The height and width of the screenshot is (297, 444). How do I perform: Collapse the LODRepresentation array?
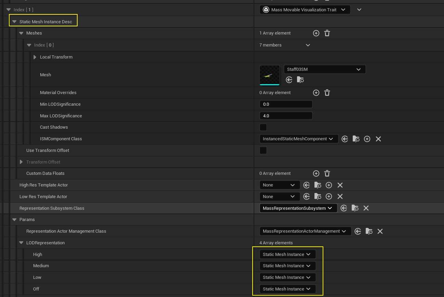(21, 243)
